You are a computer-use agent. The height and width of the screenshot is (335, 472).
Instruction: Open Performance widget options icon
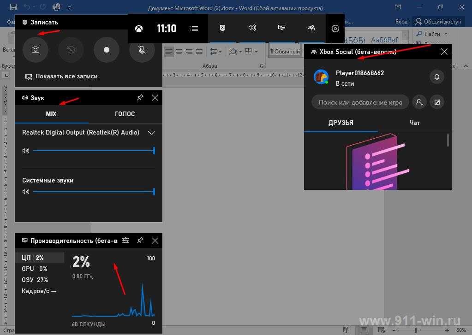coord(125,241)
